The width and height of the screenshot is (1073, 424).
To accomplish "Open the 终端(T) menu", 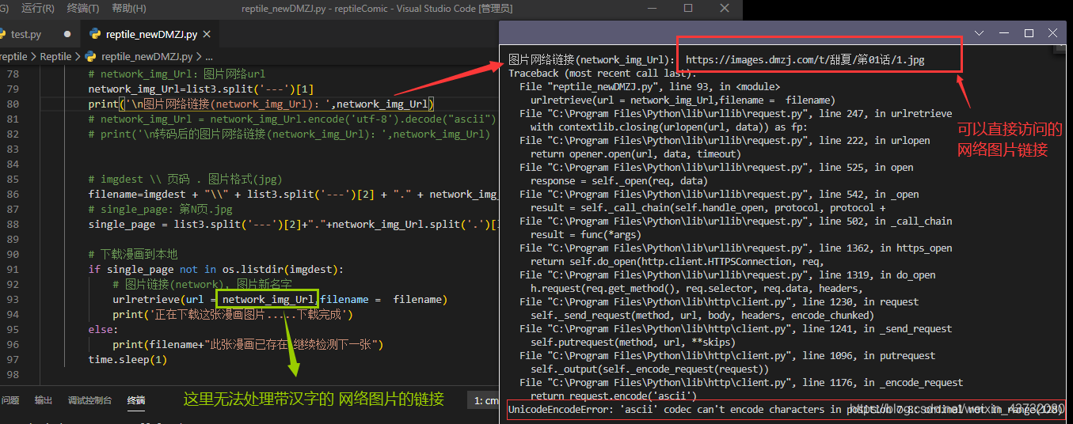I will (x=83, y=8).
